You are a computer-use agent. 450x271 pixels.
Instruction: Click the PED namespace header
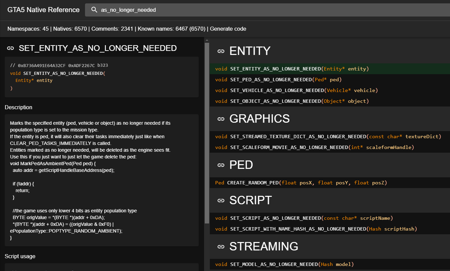[x=241, y=165]
